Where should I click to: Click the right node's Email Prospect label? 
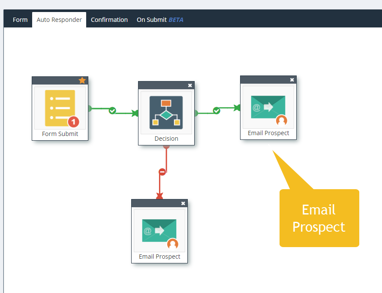click(268, 133)
